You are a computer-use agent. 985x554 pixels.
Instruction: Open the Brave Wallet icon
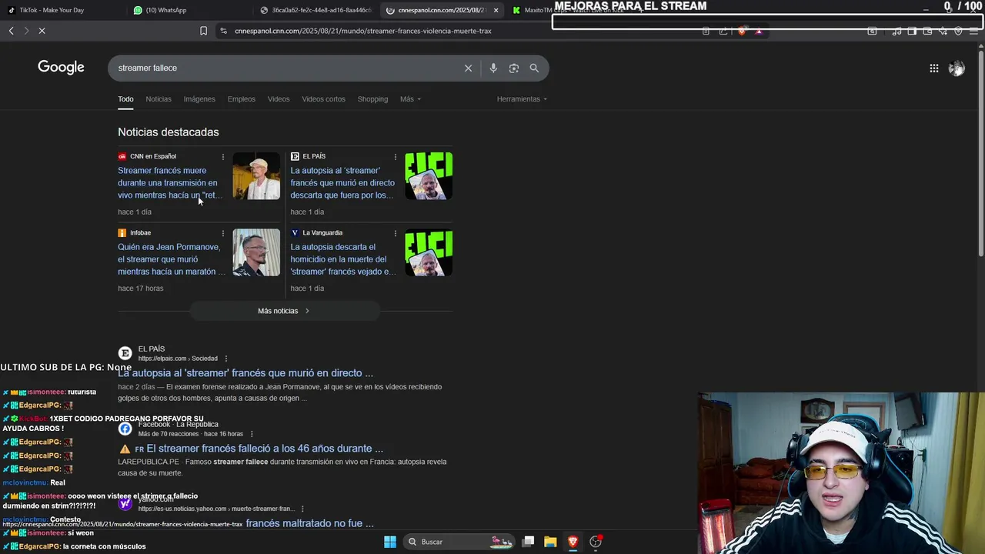[927, 31]
